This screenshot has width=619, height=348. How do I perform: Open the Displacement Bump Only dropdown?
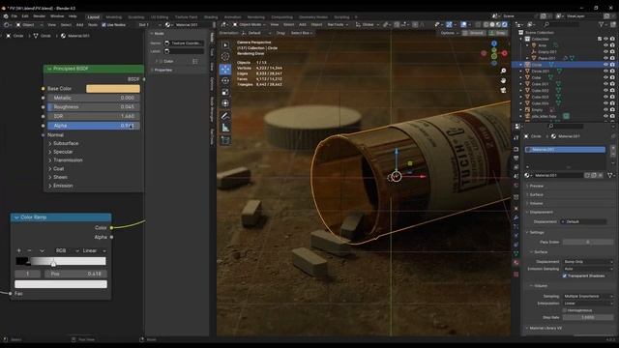click(x=588, y=262)
